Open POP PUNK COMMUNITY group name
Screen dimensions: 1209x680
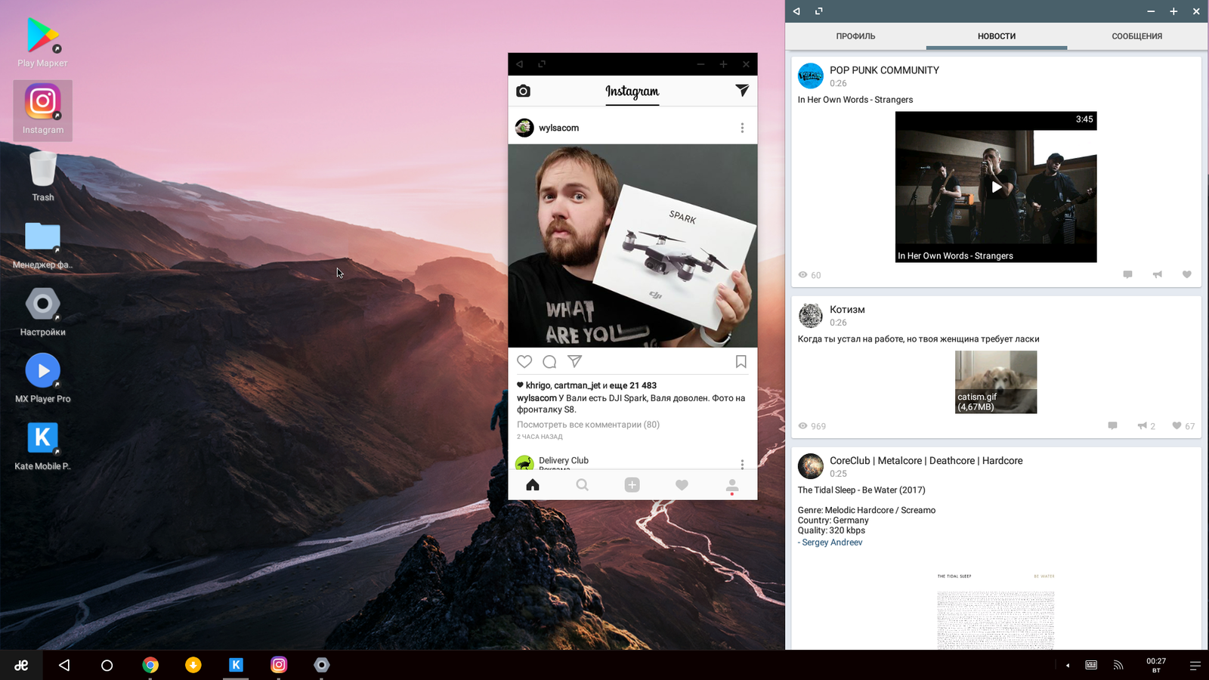click(x=884, y=70)
